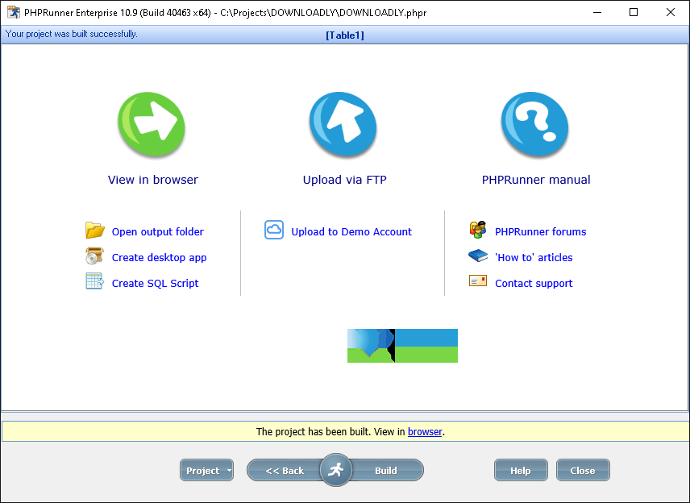Image resolution: width=690 pixels, height=503 pixels.
Task: Open the View in browser text link
Action: pos(152,180)
